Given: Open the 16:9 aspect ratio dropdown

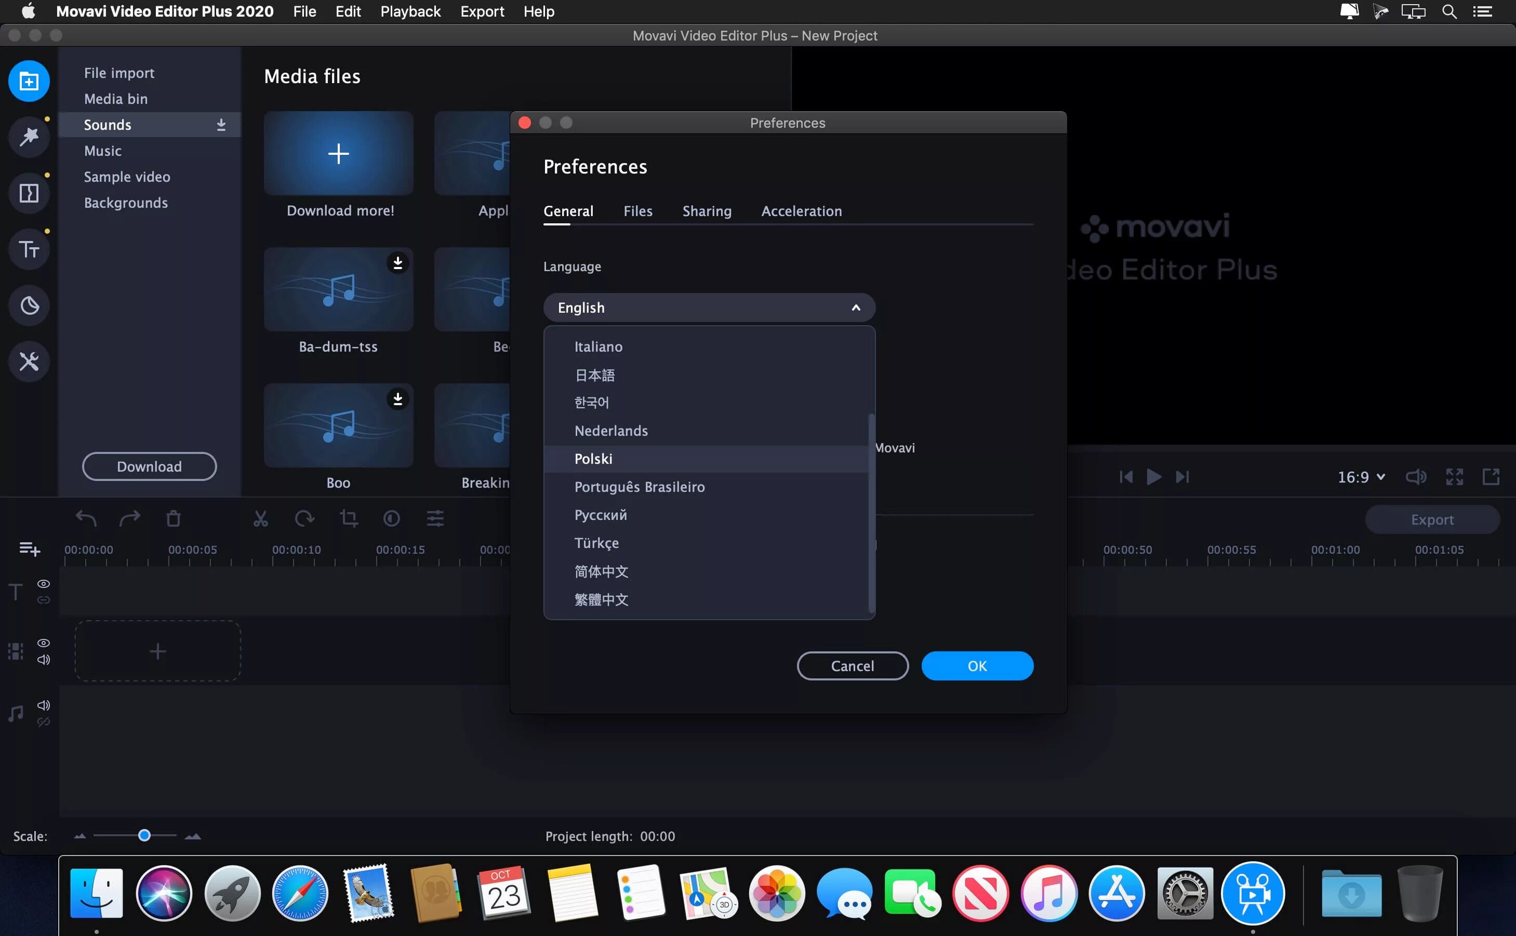Looking at the screenshot, I should [1361, 477].
